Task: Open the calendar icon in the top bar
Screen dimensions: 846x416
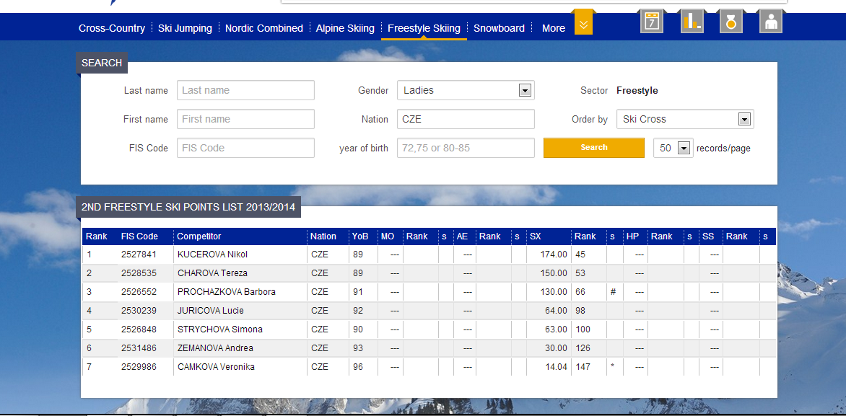Action: (x=651, y=21)
